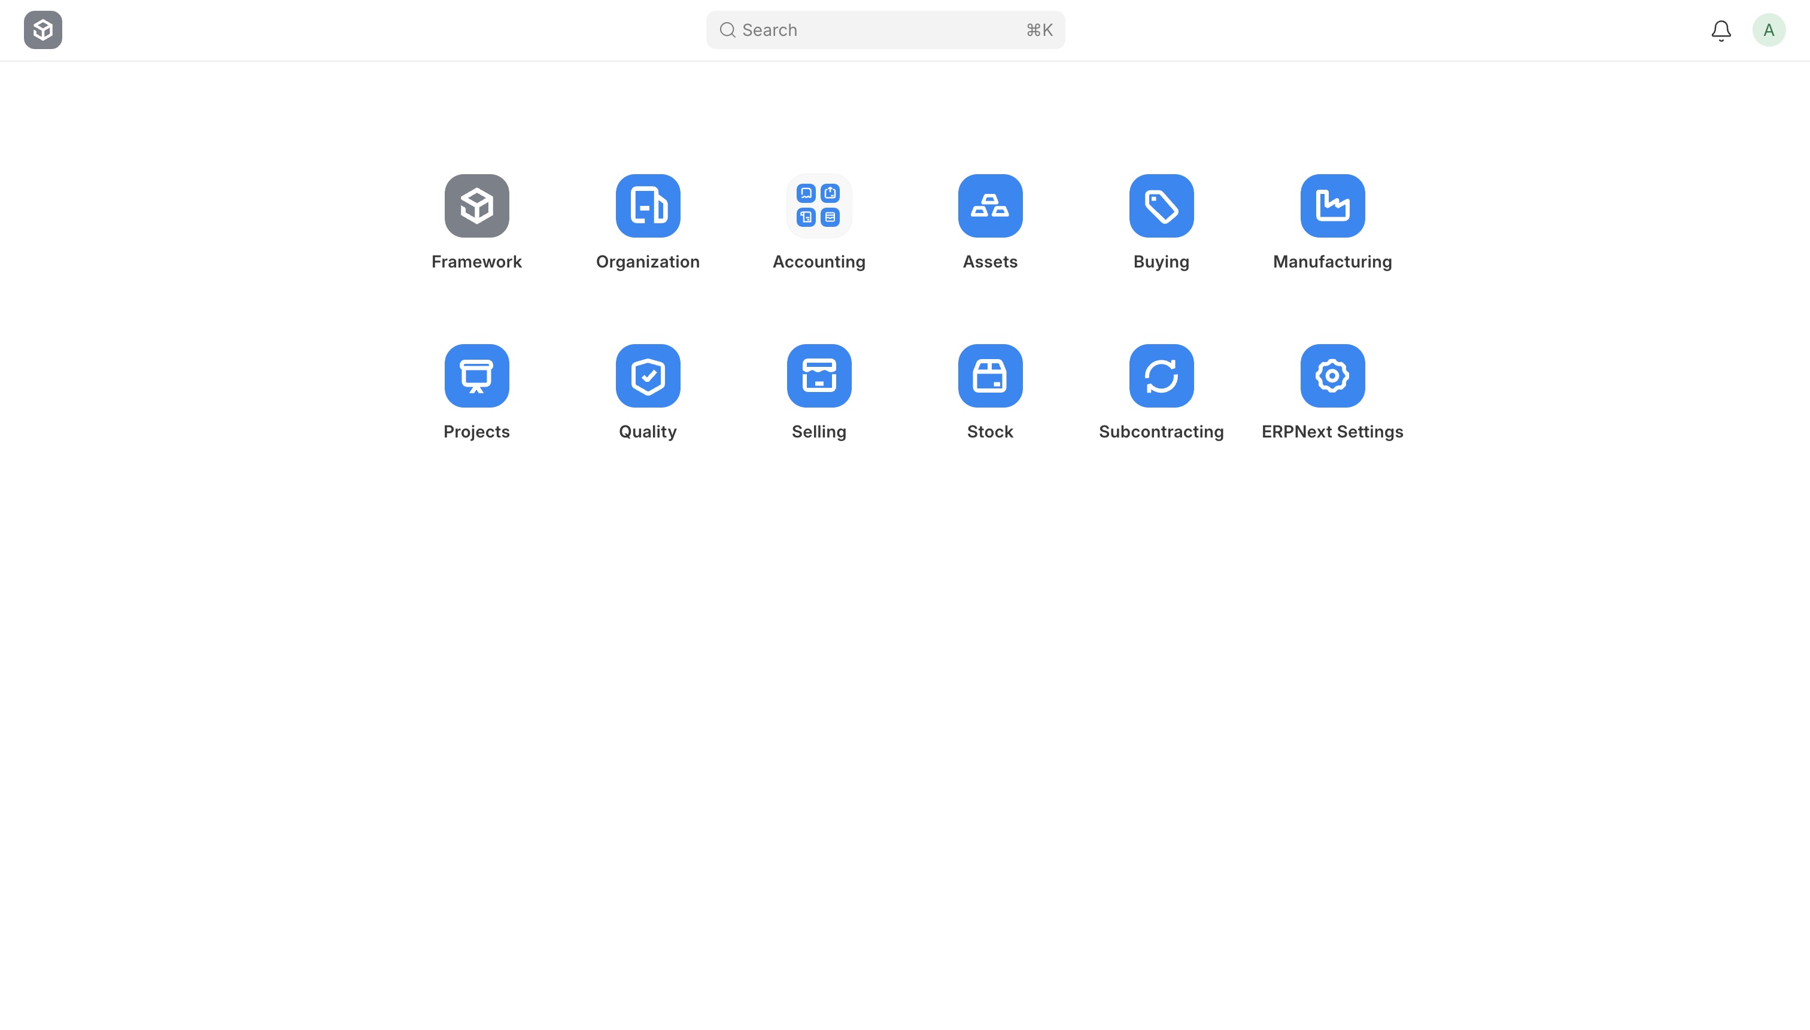This screenshot has height=1030, width=1810.
Task: Open the user avatar menu labeled A
Action: 1769,31
